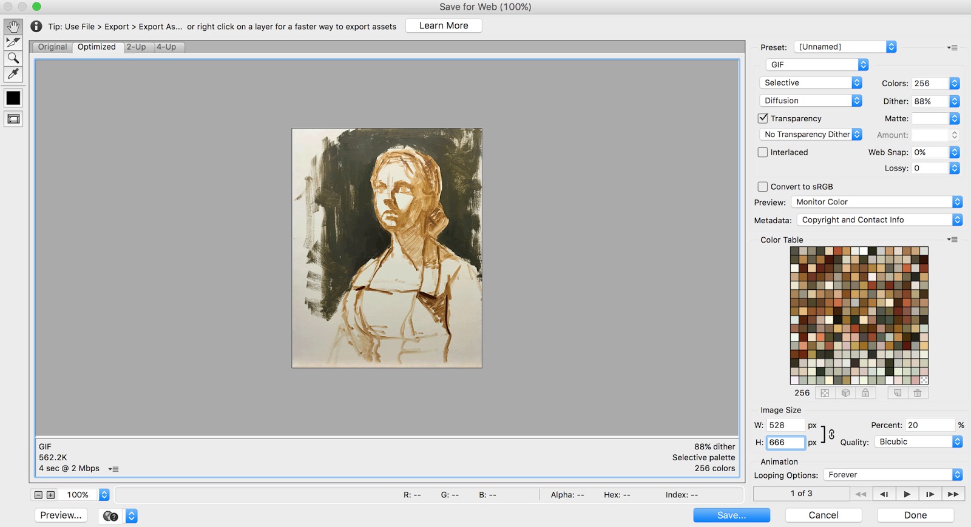Click the add new color icon
This screenshot has width=971, height=527.
[x=898, y=393]
